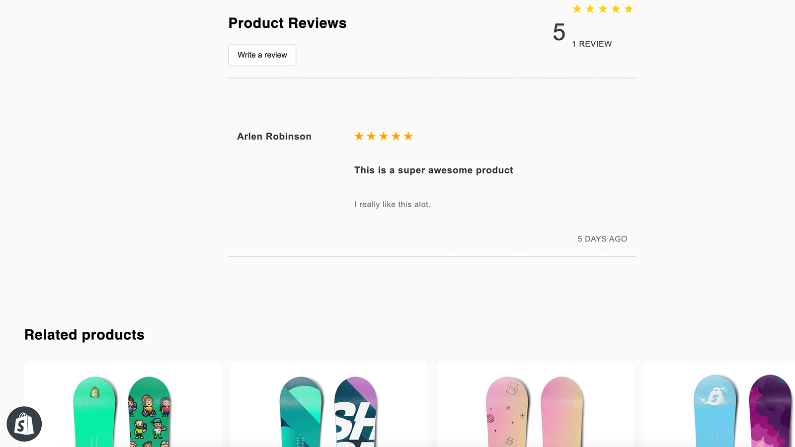Image resolution: width=795 pixels, height=447 pixels.
Task: Open the pink snowboard with geometric doodles
Action: tap(507, 412)
